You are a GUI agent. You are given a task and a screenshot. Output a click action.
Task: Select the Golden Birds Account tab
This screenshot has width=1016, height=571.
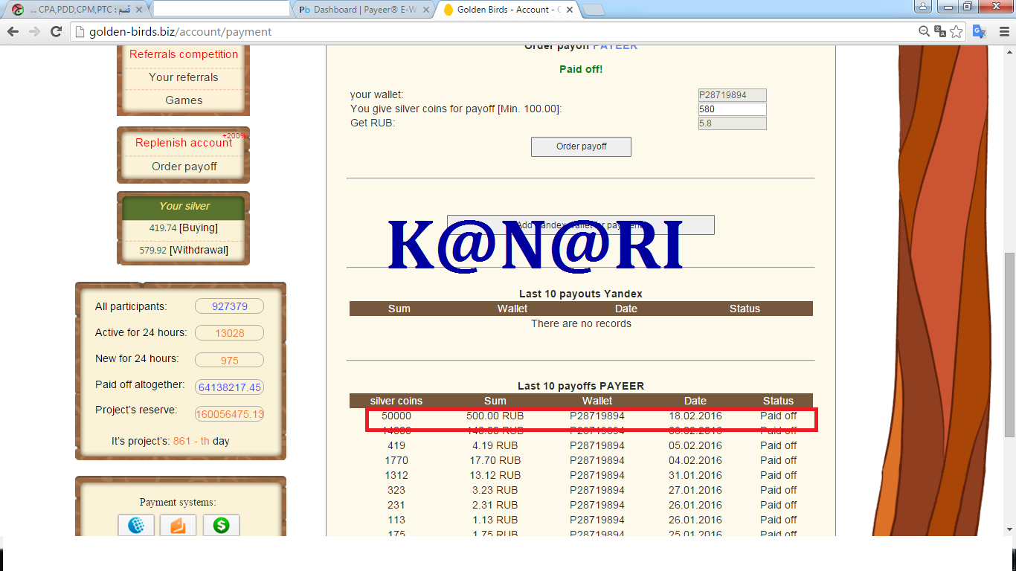[x=507, y=10]
